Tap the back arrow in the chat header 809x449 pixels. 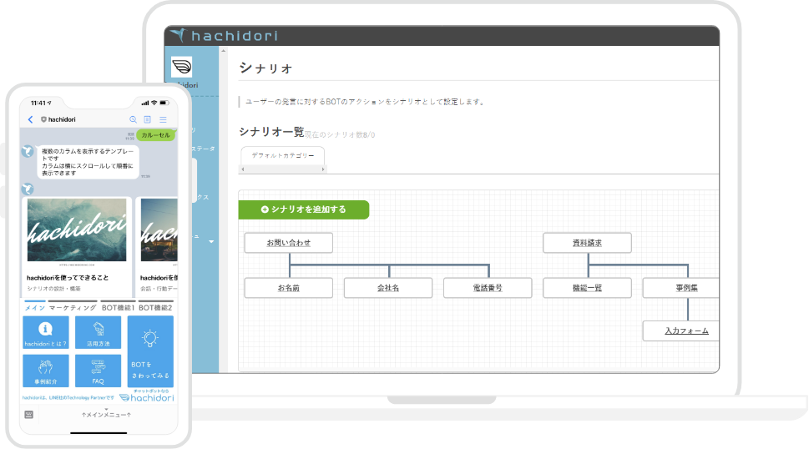click(x=31, y=119)
